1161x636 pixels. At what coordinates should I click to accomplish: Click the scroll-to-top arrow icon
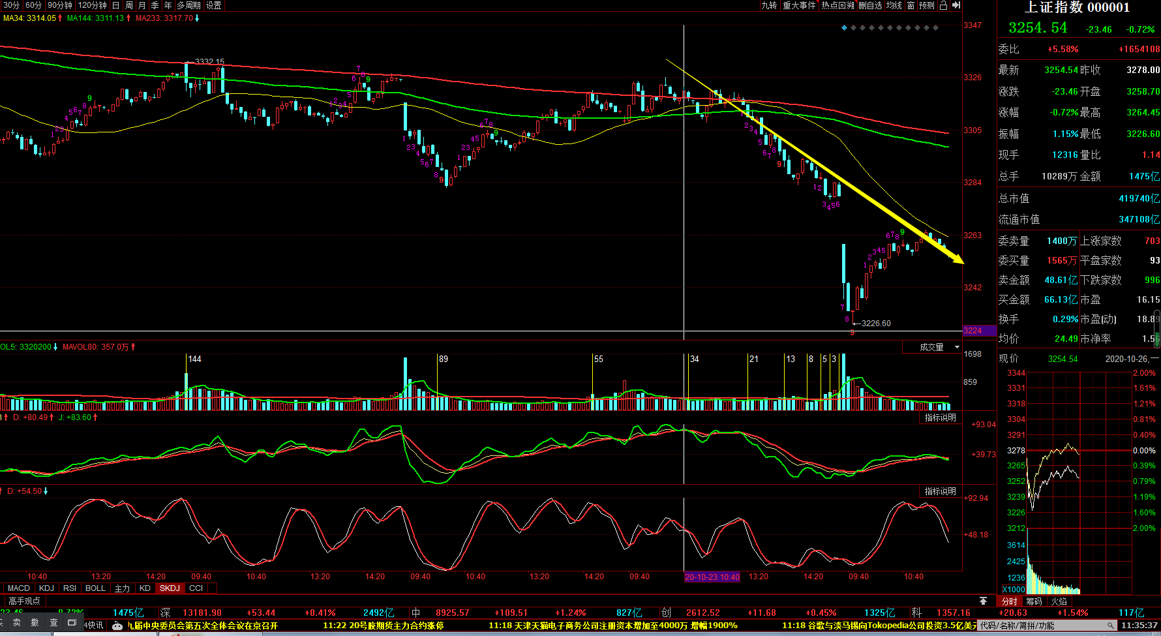(983, 601)
